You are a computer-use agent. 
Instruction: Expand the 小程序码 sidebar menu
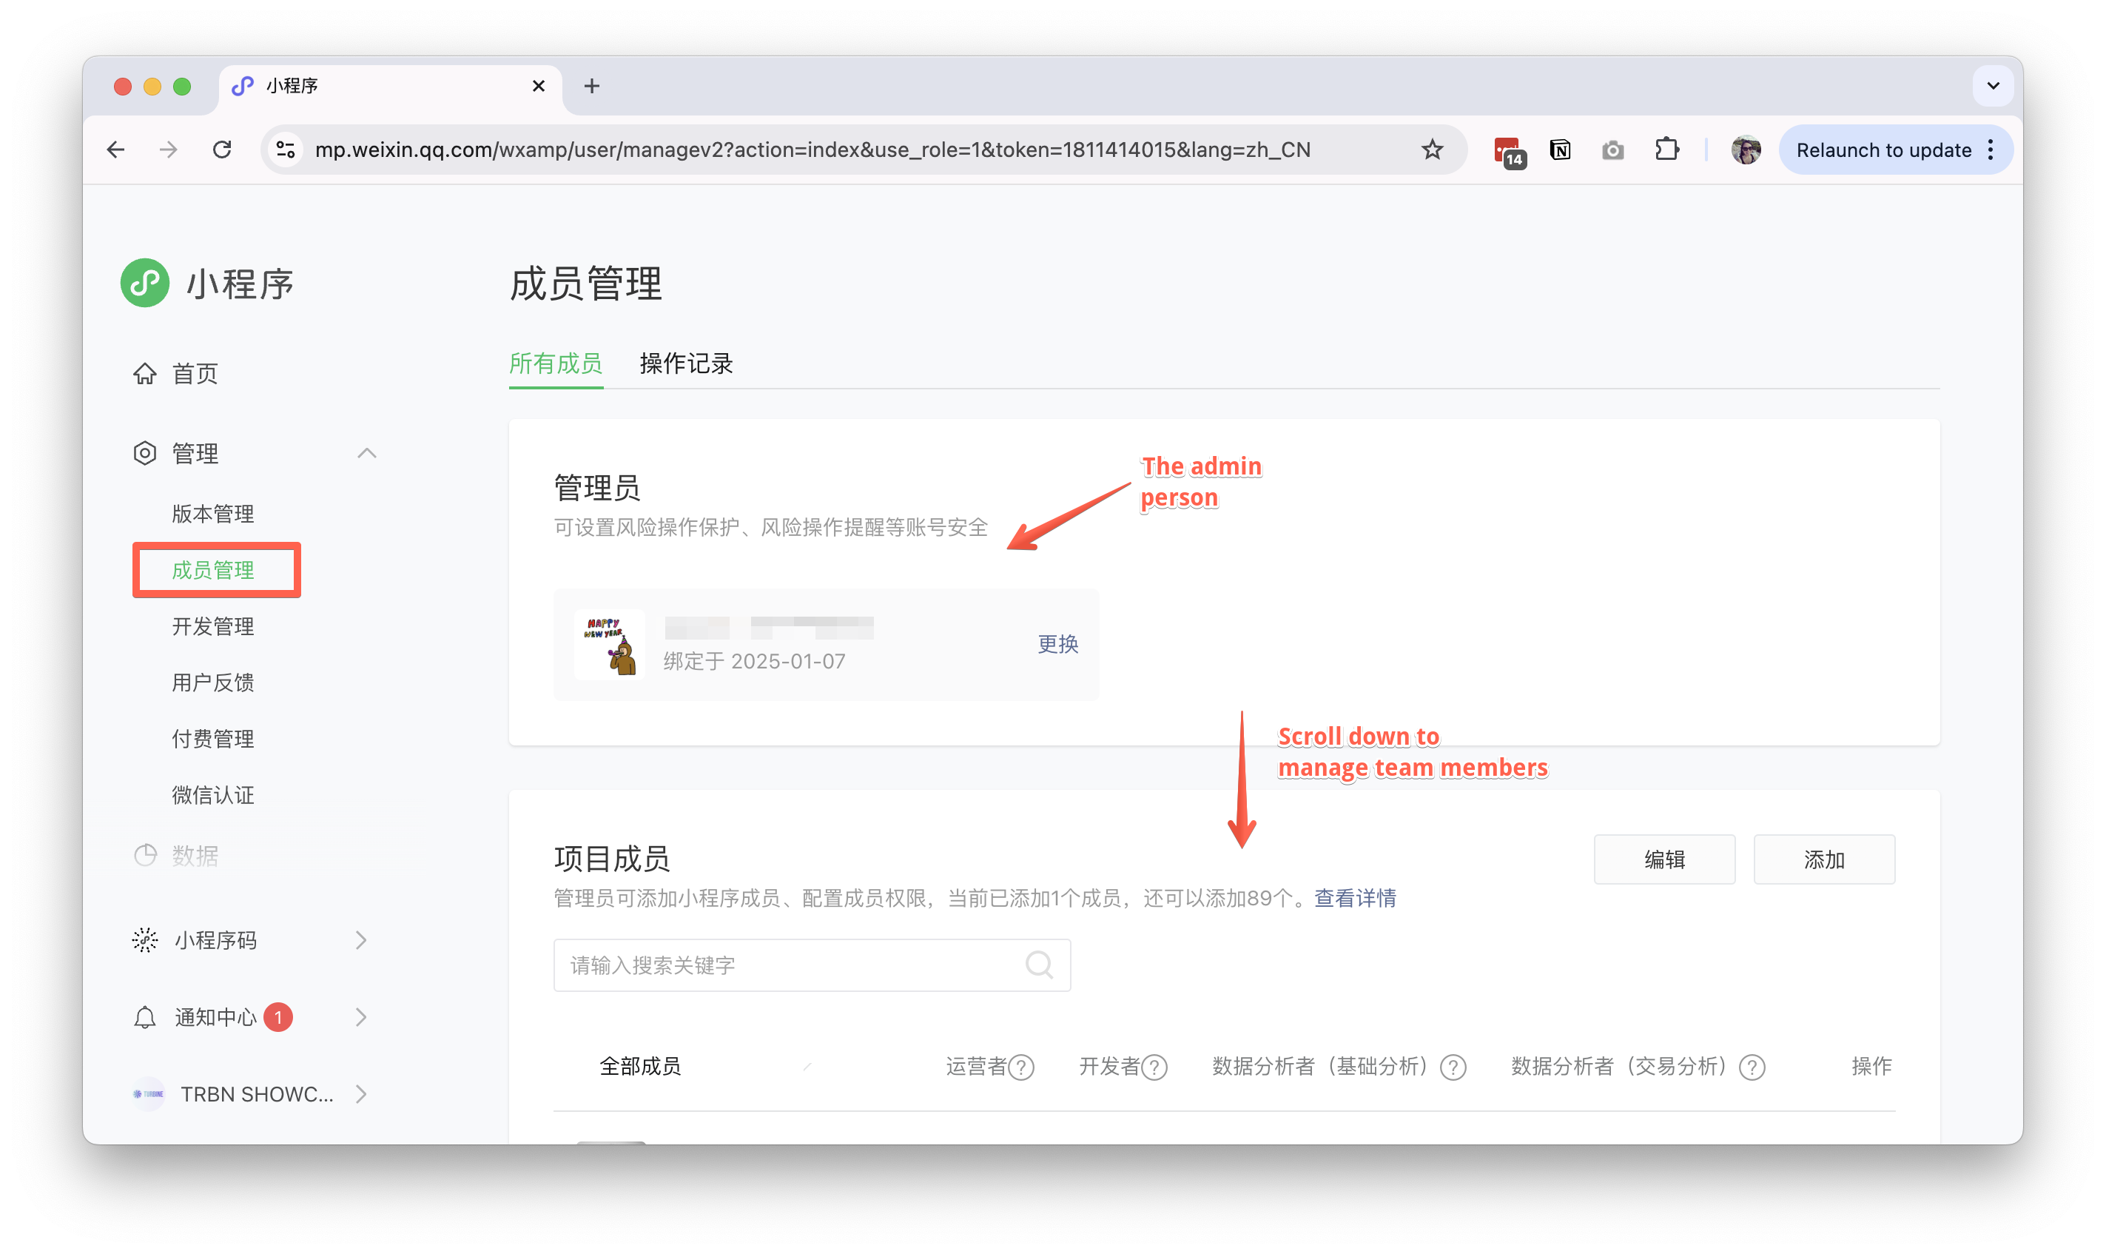(x=360, y=940)
